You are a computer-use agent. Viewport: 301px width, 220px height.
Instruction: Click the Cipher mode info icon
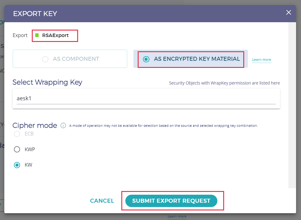click(63, 125)
